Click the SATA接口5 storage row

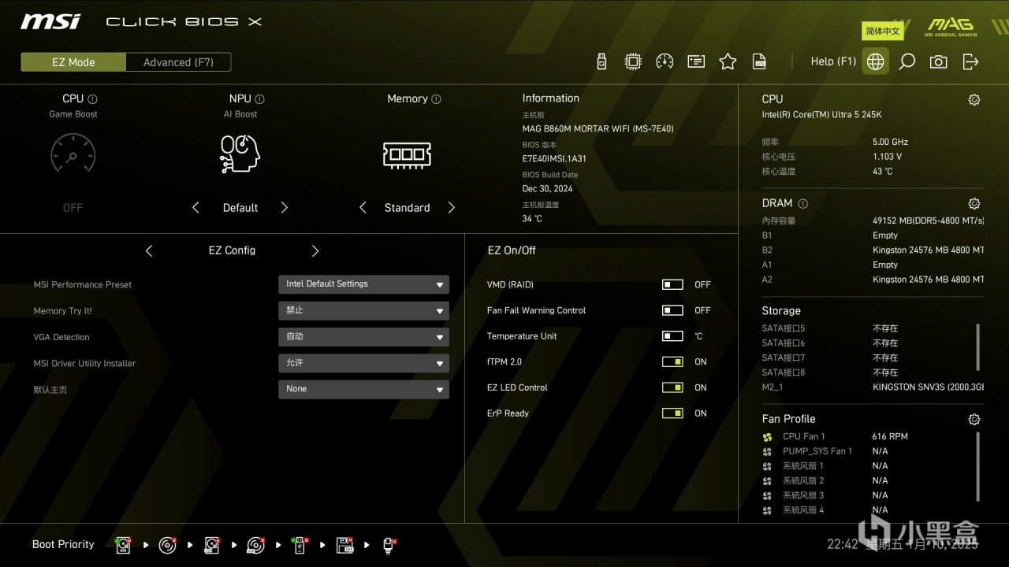868,328
